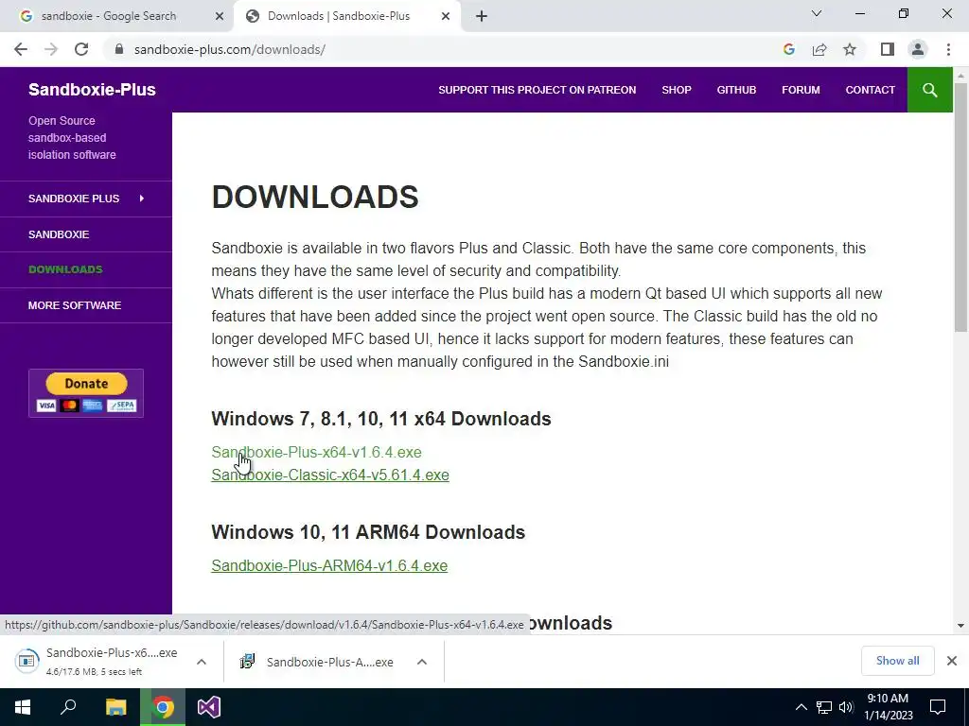The height and width of the screenshot is (726, 969).
Task: Open the More Software sidebar item
Action: 75,305
